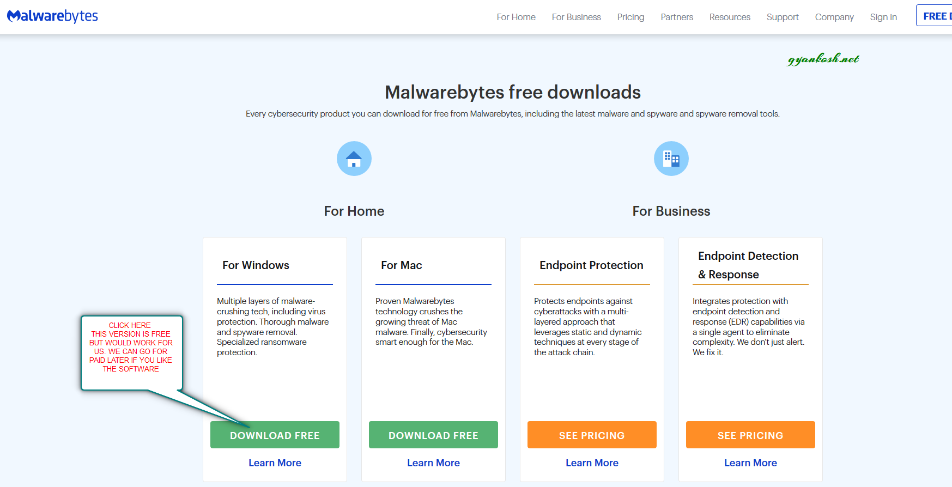Click the EDR 'Integrates protection' description paragraph
The width and height of the screenshot is (952, 487).
click(x=749, y=327)
